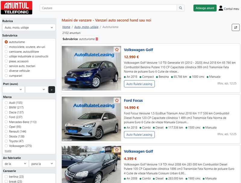
Task: Click the search magnifier icon
Action: [x=181, y=8]
